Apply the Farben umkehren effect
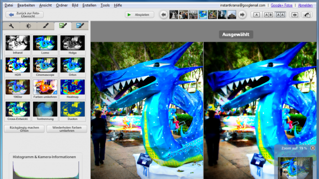The width and height of the screenshot is (319, 179). [x=45, y=89]
